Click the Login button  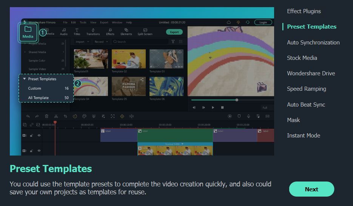click(x=263, y=22)
